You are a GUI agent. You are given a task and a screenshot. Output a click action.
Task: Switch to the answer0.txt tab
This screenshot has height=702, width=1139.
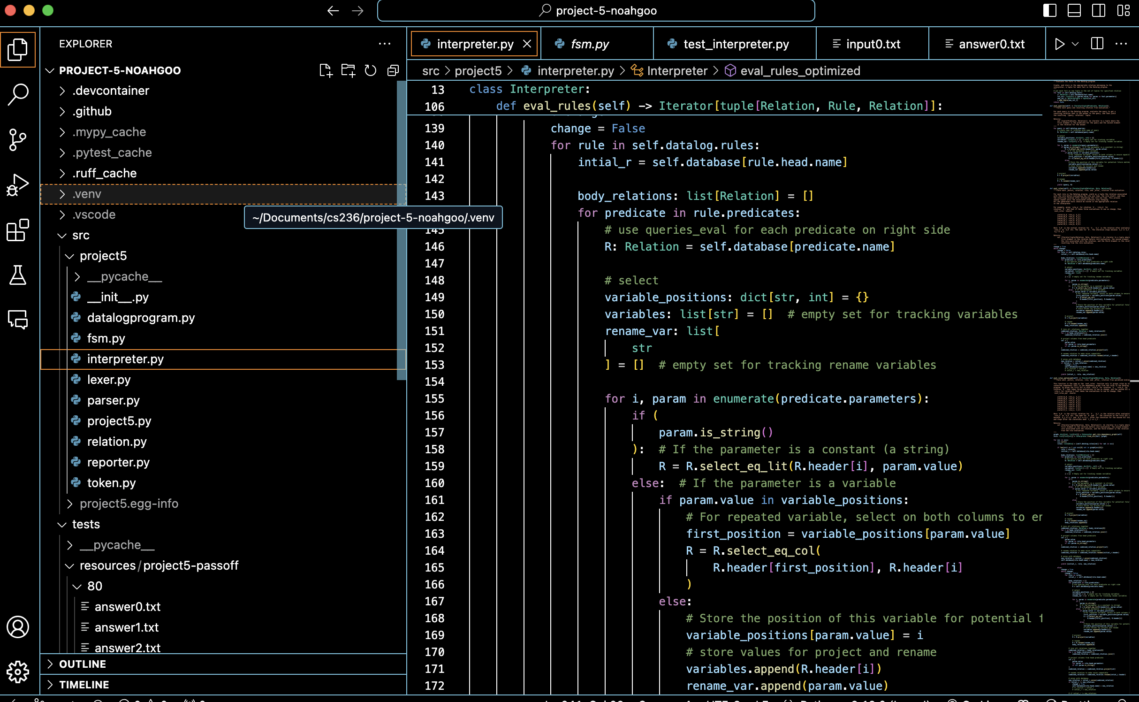[987, 44]
